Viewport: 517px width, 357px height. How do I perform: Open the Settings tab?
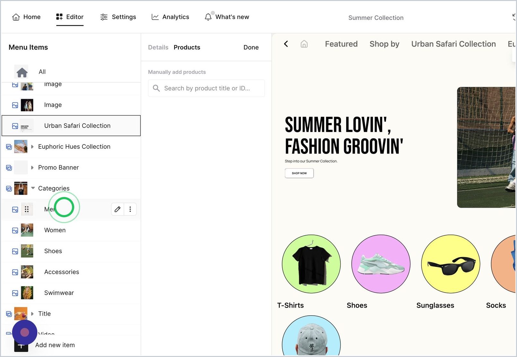coord(118,17)
